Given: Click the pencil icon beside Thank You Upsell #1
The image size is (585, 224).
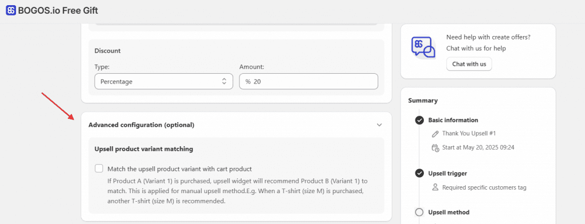Looking at the screenshot, I should 435,134.
